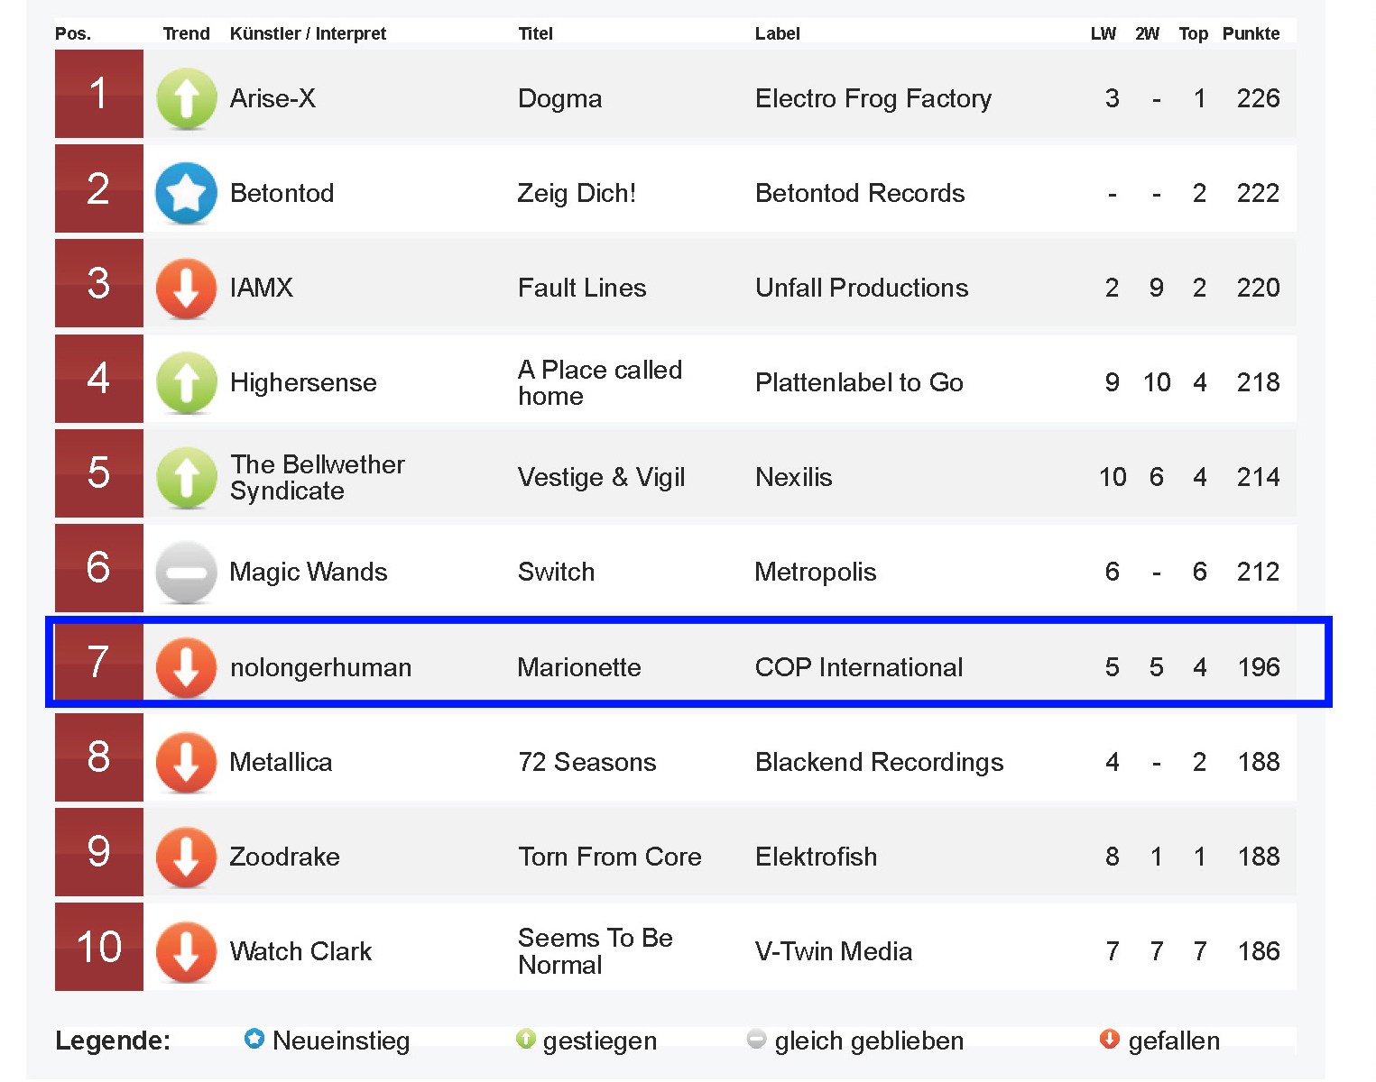Click the Neueinstieg star icon in the legend

[254, 1040]
